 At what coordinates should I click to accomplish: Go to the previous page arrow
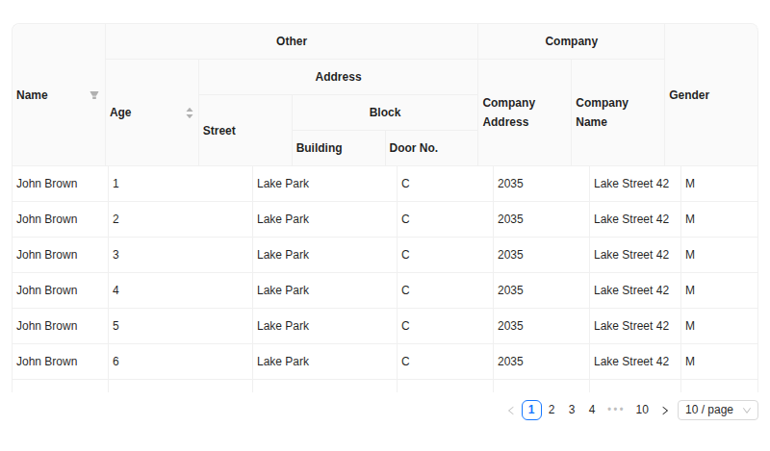pyautogui.click(x=511, y=411)
